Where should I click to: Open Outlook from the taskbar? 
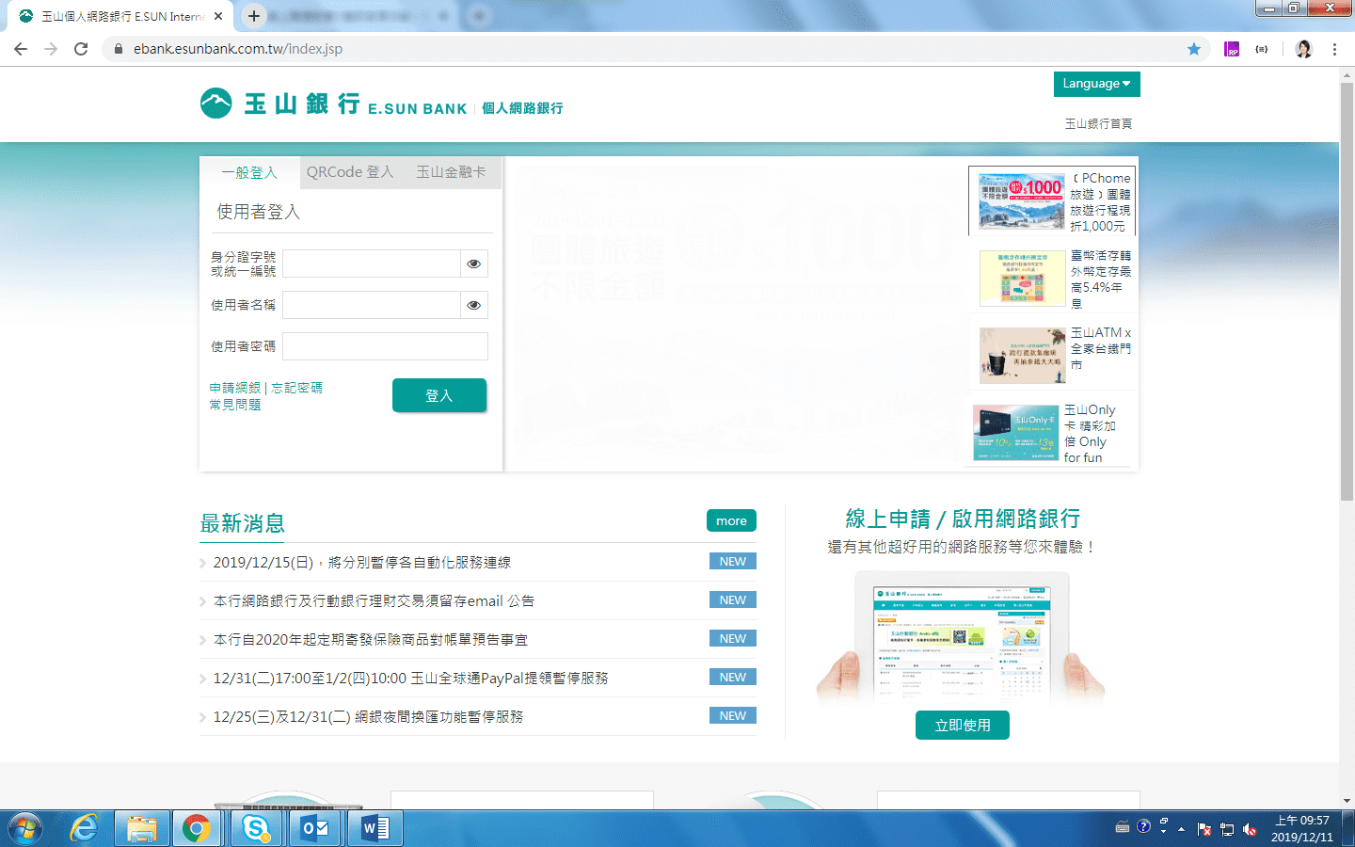point(315,828)
